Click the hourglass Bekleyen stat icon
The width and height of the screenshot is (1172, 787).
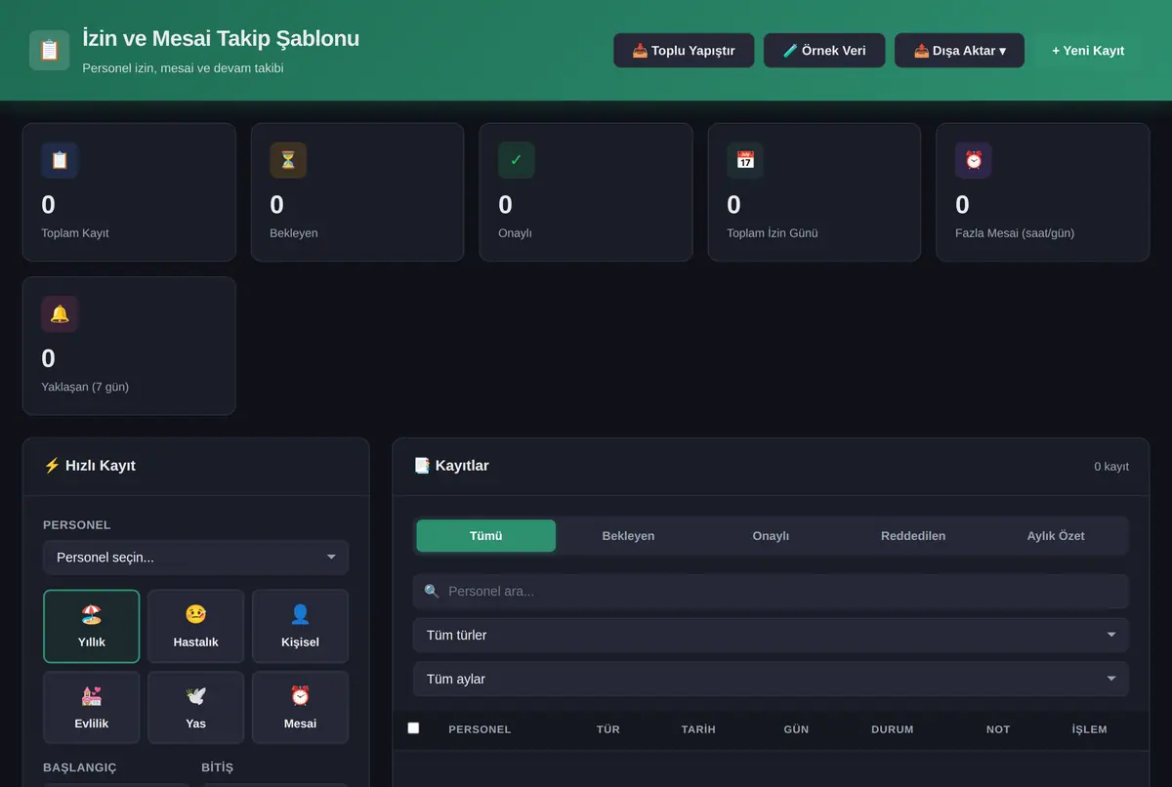click(288, 160)
